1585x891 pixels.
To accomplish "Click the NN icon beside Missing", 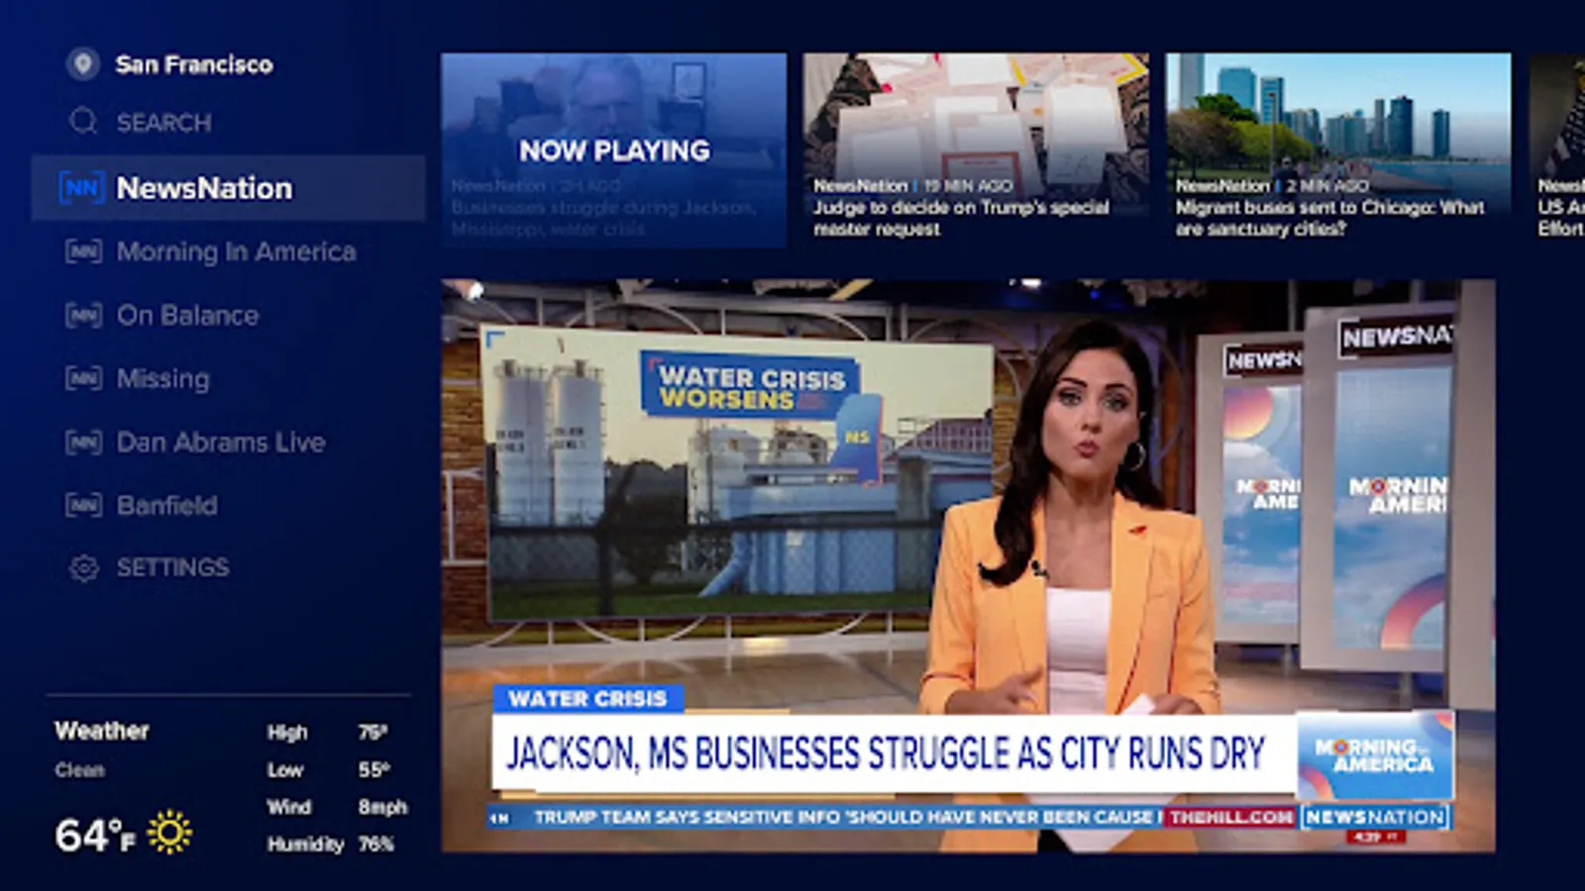I will coord(83,378).
